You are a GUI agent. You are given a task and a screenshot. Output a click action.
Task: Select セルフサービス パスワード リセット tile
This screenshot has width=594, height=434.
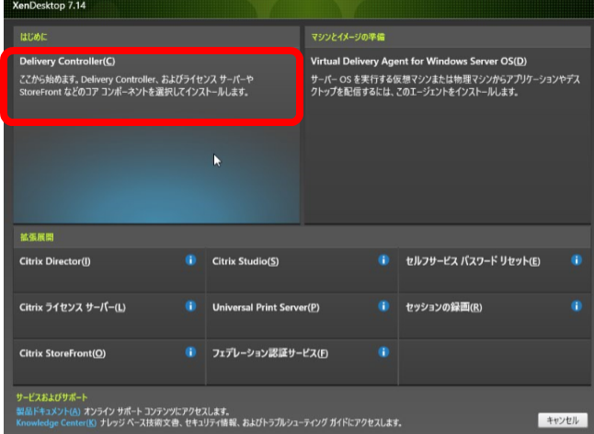point(495,270)
